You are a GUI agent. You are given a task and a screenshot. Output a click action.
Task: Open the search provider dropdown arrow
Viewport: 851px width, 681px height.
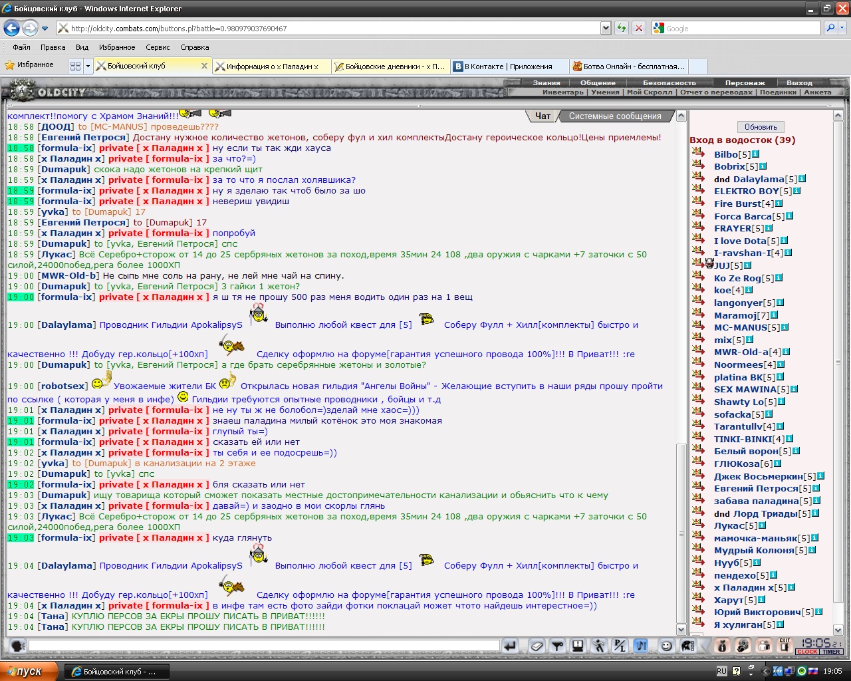[x=842, y=28]
